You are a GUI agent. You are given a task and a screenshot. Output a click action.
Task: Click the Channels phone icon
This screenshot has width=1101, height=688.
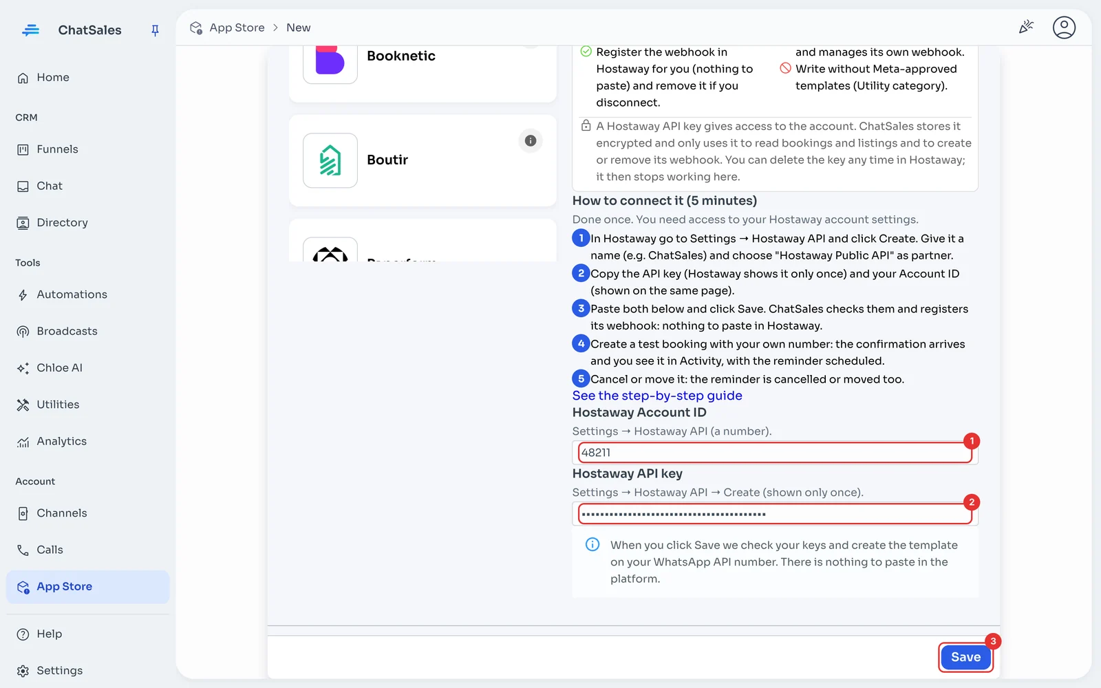tap(23, 513)
